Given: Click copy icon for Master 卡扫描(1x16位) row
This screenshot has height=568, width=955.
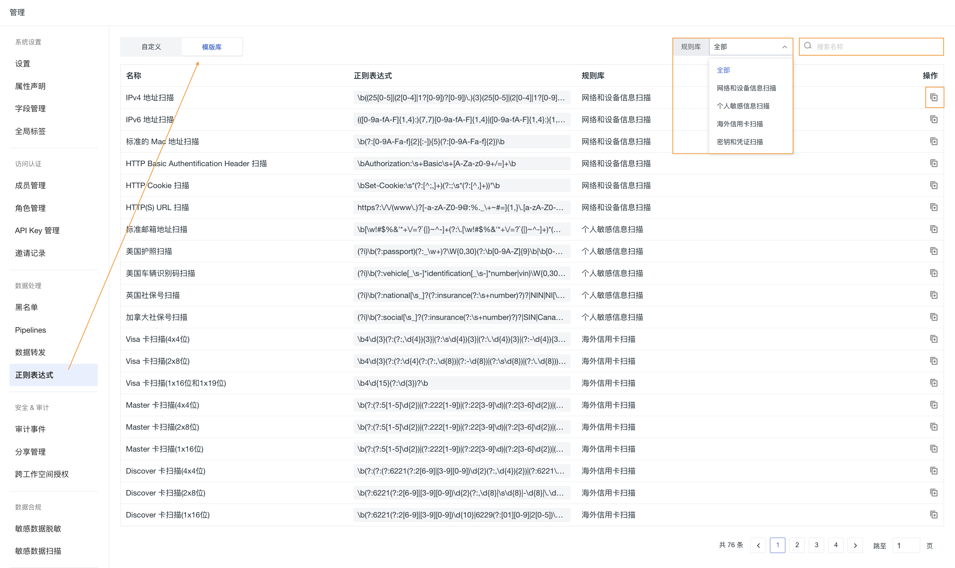Looking at the screenshot, I should tap(933, 449).
